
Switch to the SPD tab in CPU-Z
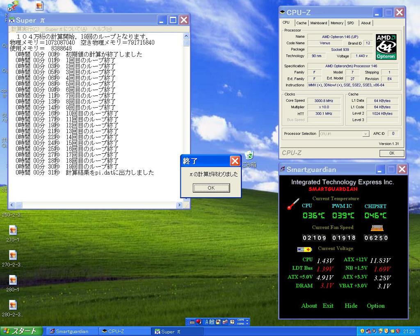click(351, 23)
